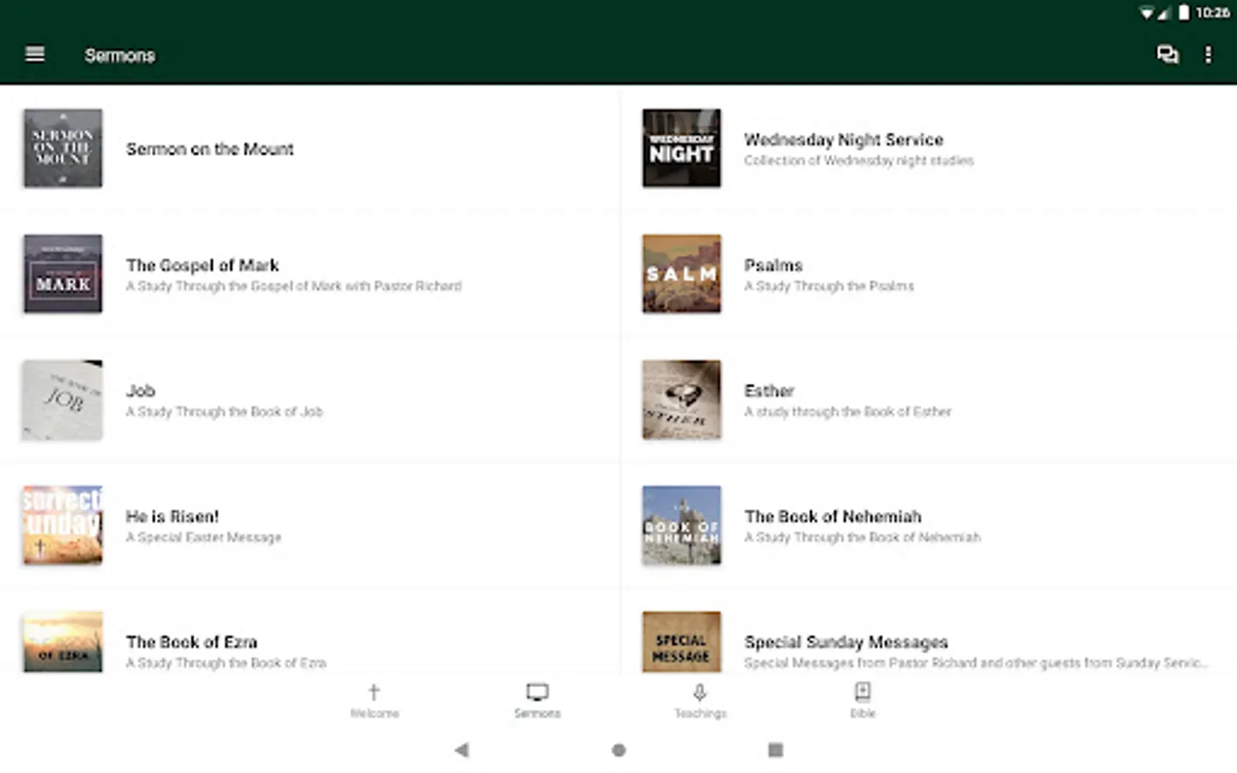Click 'A Special Easter Message' subtitle
Viewport: 1237px width, 773px height.
coord(204,537)
